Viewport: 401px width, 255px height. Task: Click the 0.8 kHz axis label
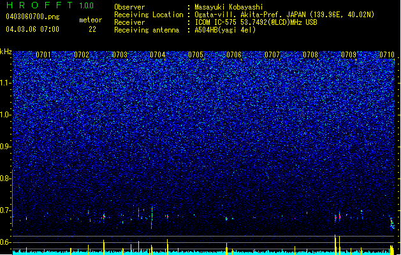6,178
